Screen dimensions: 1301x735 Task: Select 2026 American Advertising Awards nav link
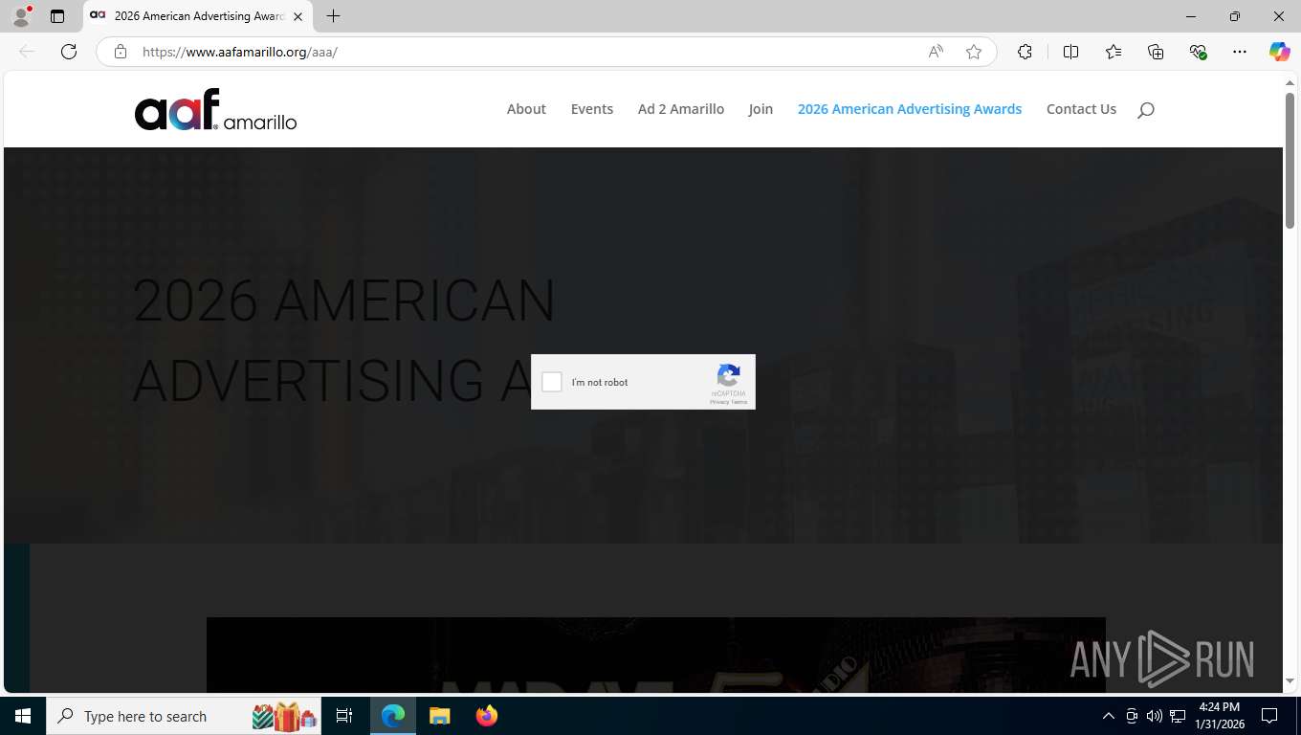click(x=910, y=109)
